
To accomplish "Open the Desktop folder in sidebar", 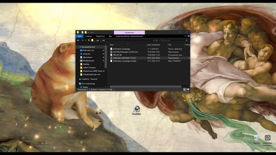I will point(86,64).
